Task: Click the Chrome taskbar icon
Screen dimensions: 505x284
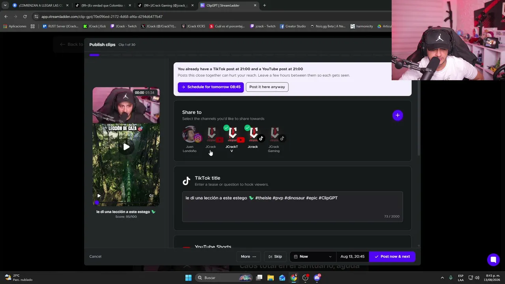Action: pyautogui.click(x=294, y=278)
